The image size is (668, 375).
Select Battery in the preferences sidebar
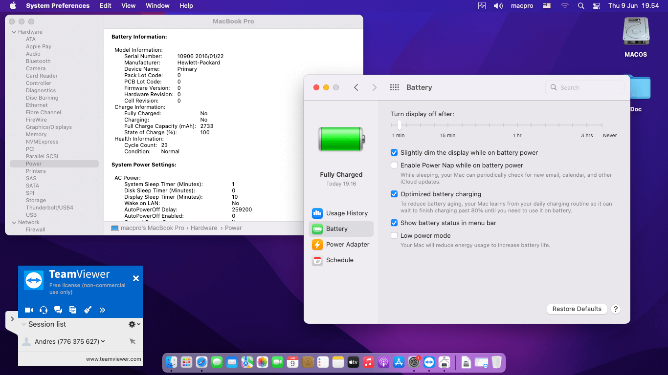click(x=341, y=229)
